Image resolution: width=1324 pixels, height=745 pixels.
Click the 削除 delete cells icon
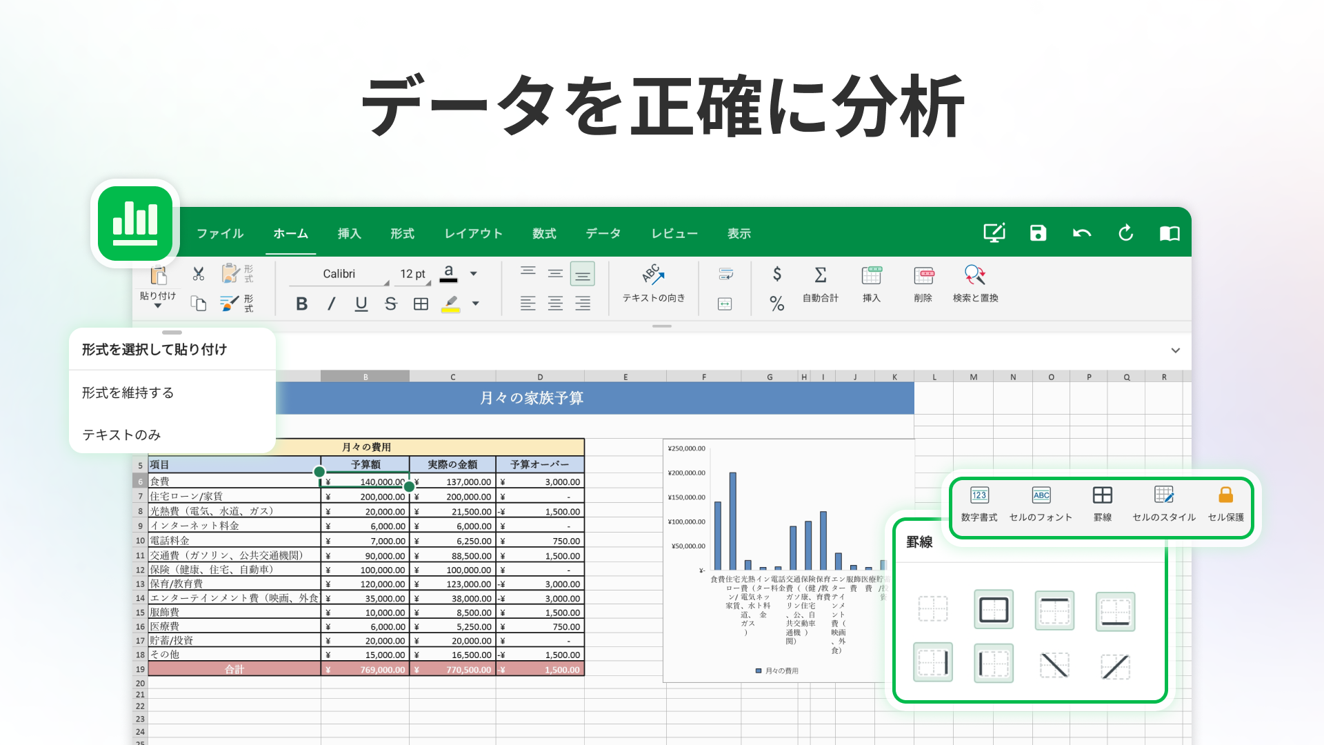click(923, 284)
